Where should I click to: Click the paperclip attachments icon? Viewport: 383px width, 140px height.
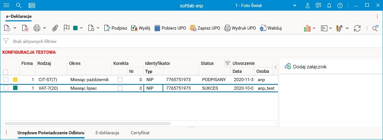pyautogui.click(x=55, y=28)
